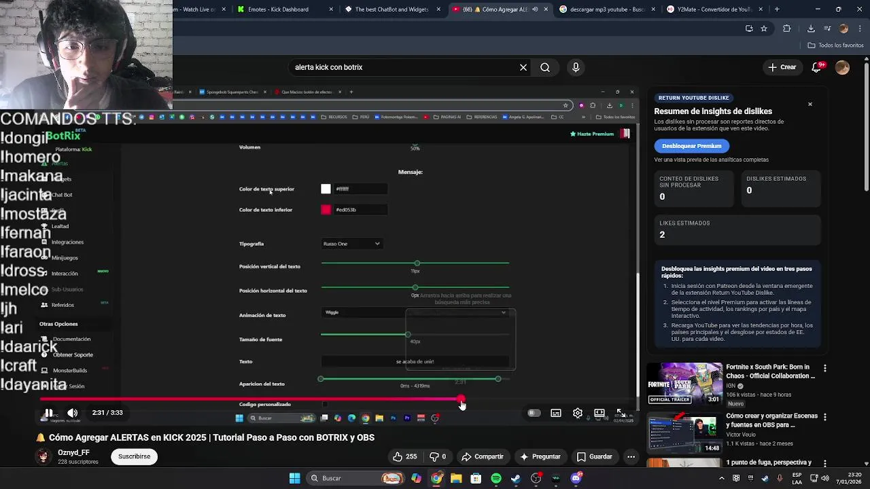Viewport: 870px width, 489px height.
Task: Clear the YouTube search text
Action: coord(523,67)
